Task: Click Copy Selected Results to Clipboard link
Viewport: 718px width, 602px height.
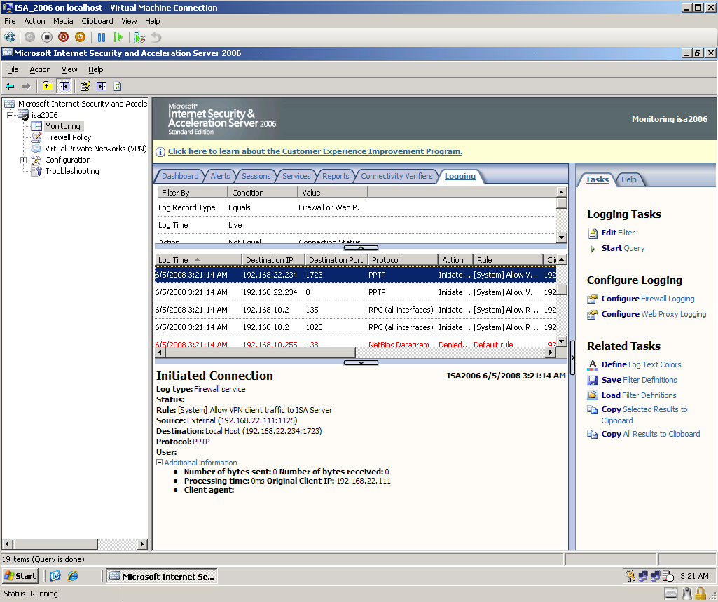Action: [644, 415]
